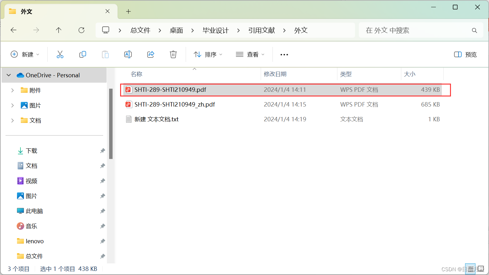This screenshot has height=275, width=489.
Task: Open the 排序 sort dropdown
Action: 208,54
